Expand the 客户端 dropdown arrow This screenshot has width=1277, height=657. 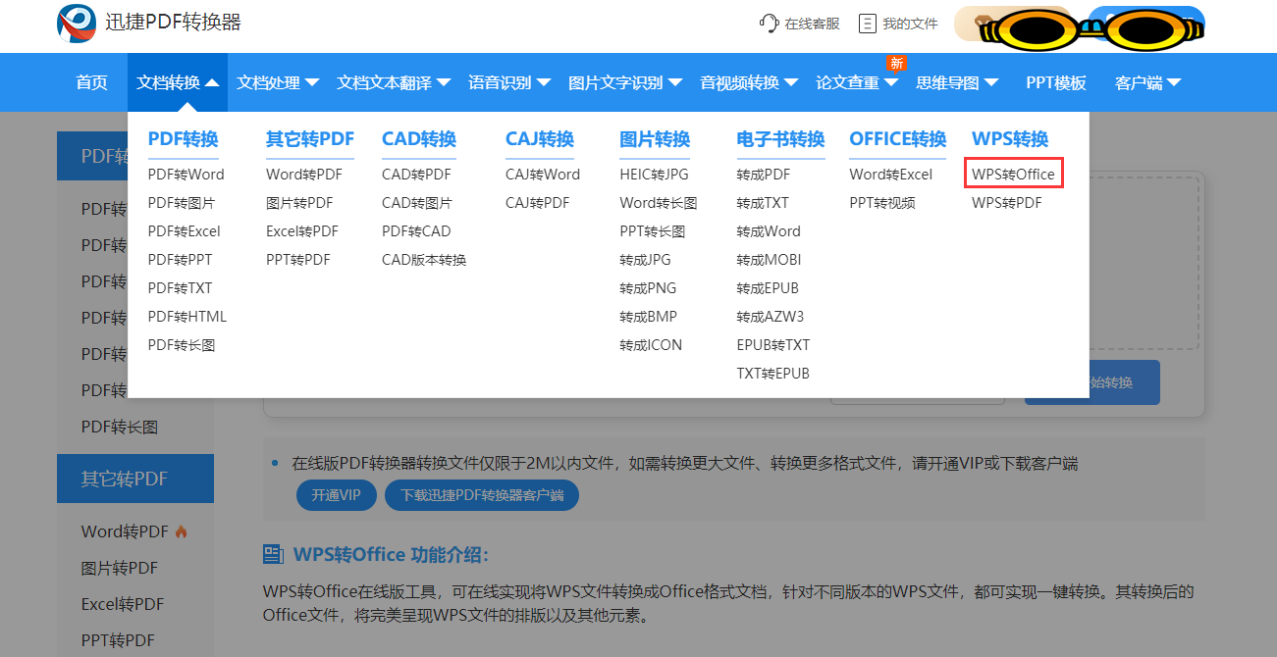1174,83
